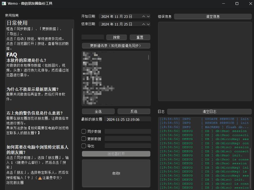Image resolution: width=254 pixels, height=190 pixels.
Task: Enable the 同步数据 checkbox
Action: tap(83, 131)
